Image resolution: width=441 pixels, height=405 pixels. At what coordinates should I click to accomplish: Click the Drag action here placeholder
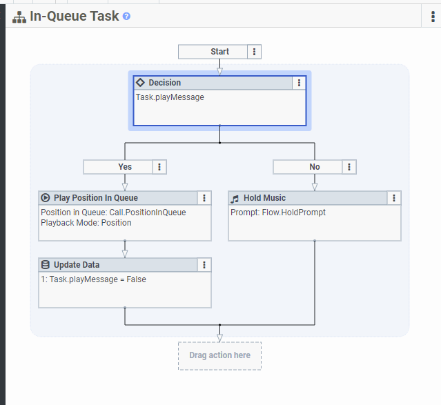click(219, 355)
